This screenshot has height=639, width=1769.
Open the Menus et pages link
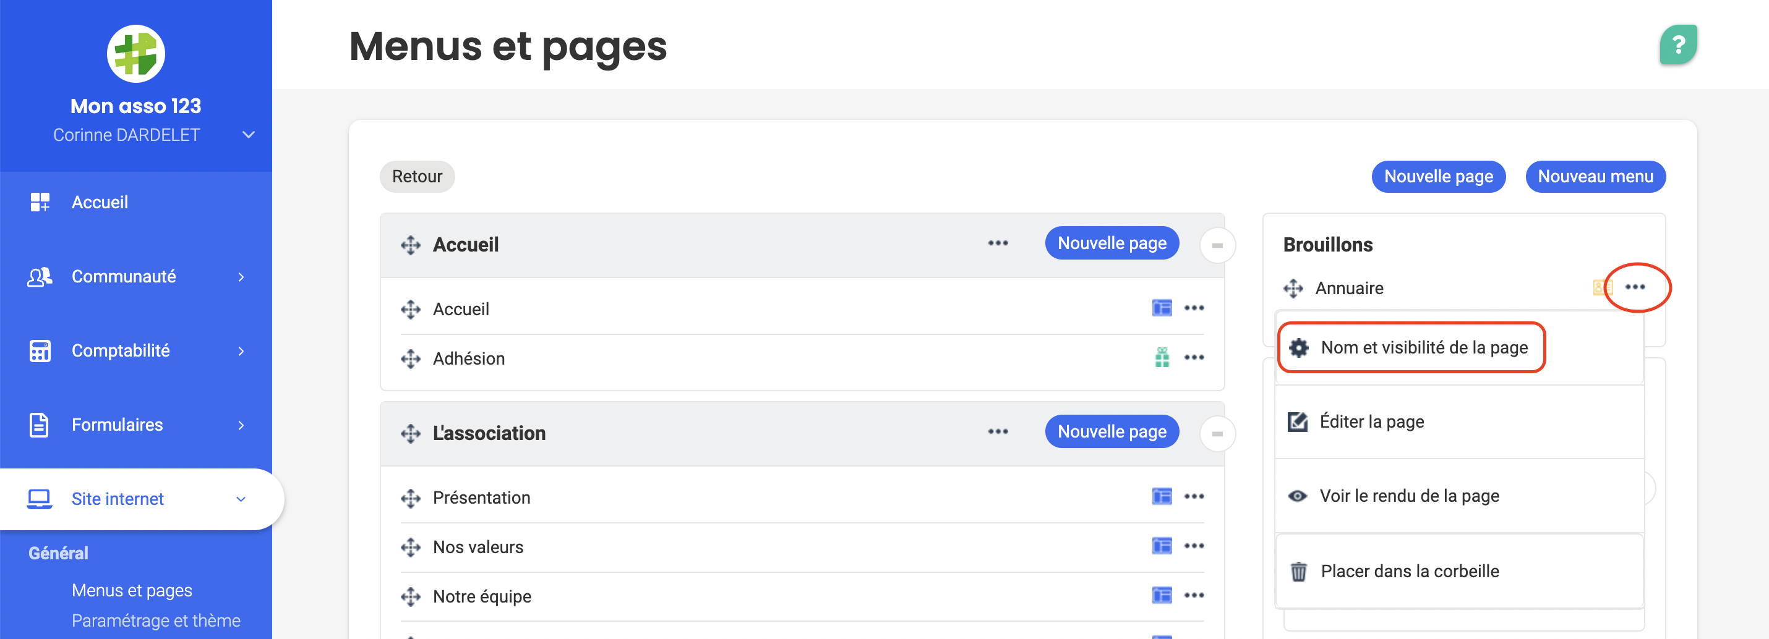132,591
